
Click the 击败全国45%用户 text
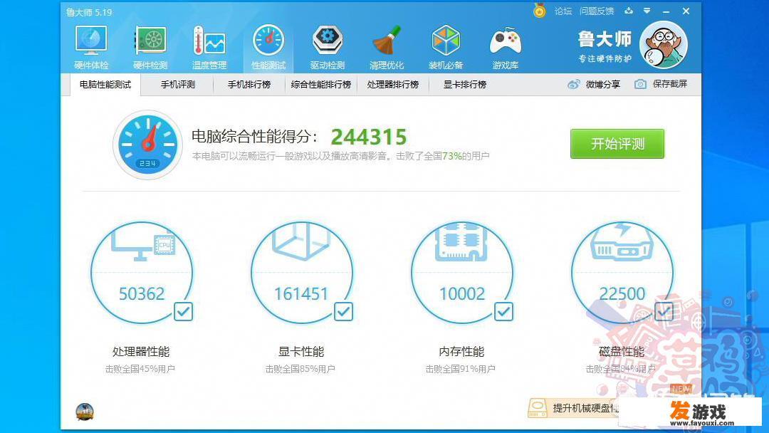[x=140, y=369]
